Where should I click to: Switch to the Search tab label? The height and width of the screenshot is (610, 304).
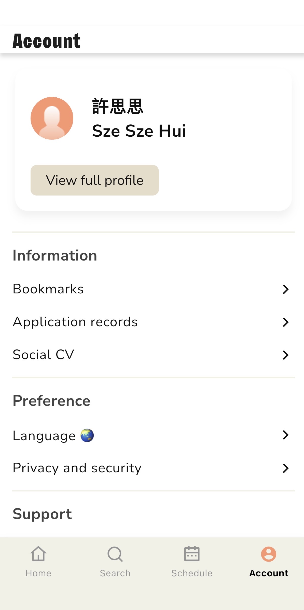point(115,573)
